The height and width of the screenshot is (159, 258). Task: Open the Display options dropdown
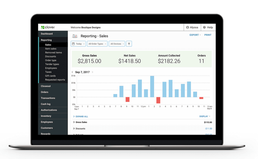click(205, 116)
